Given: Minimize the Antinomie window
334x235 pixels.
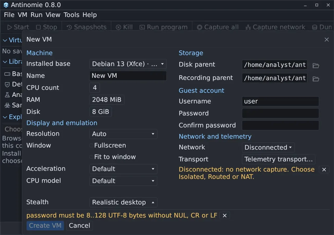Looking at the screenshot, I should point(306,5).
